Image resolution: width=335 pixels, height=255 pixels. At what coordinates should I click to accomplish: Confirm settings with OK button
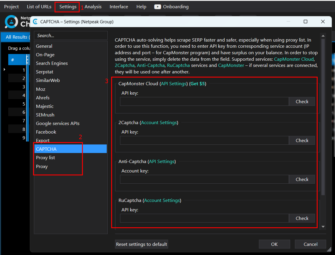coord(274,244)
